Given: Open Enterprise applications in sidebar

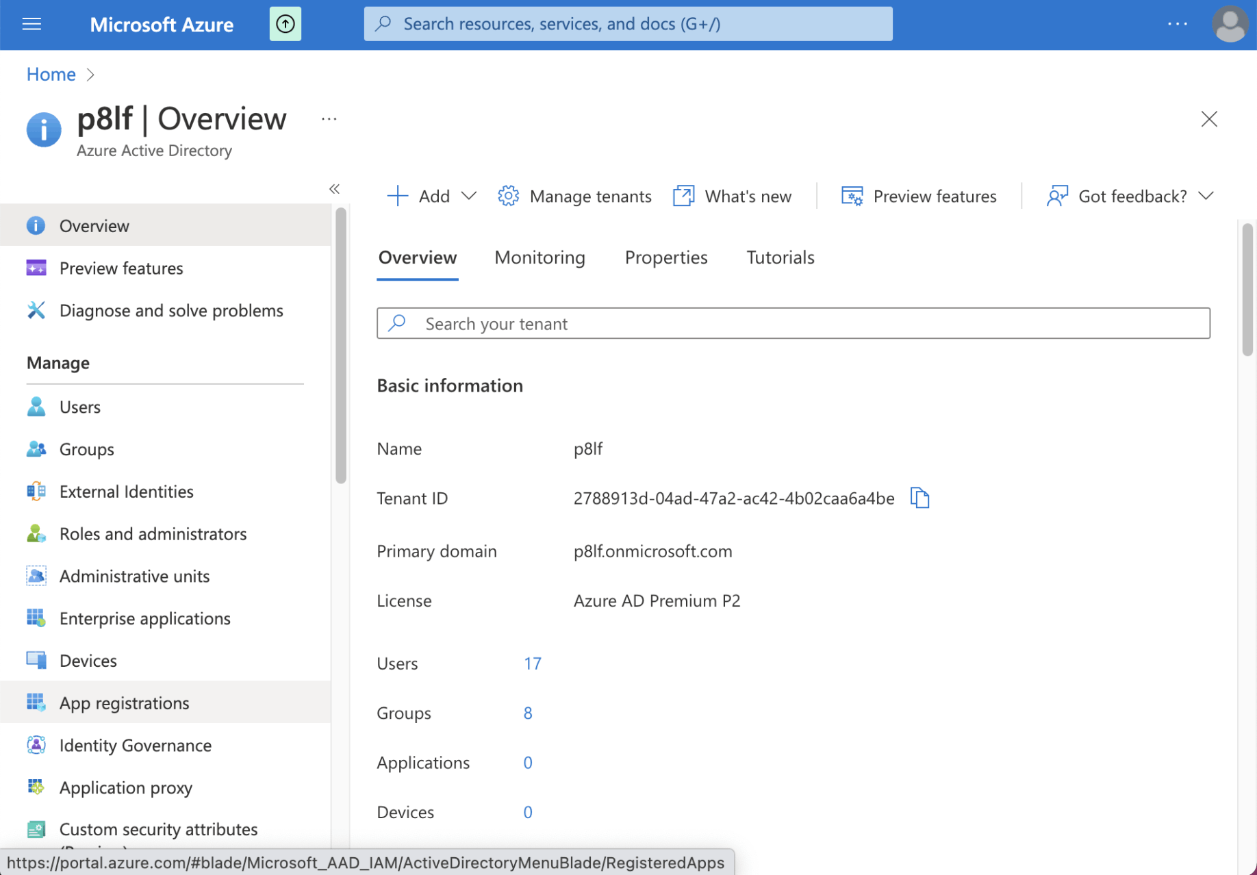Looking at the screenshot, I should point(144,618).
